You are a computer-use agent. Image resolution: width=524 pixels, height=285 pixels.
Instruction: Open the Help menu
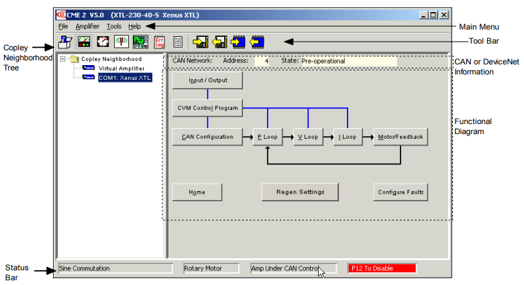[134, 26]
